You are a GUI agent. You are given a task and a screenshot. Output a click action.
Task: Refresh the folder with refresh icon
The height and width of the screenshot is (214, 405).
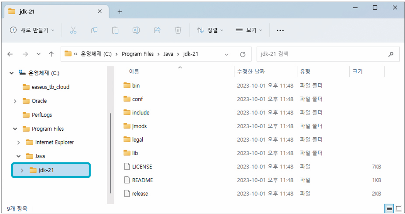[243, 54]
